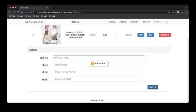
Task: Bookmark this page with the star icon
Action: coord(173,12)
